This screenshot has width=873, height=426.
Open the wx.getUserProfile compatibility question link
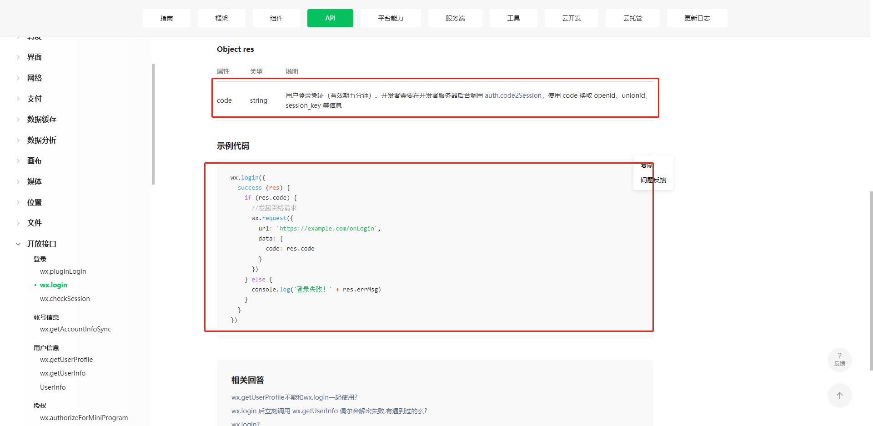[294, 397]
